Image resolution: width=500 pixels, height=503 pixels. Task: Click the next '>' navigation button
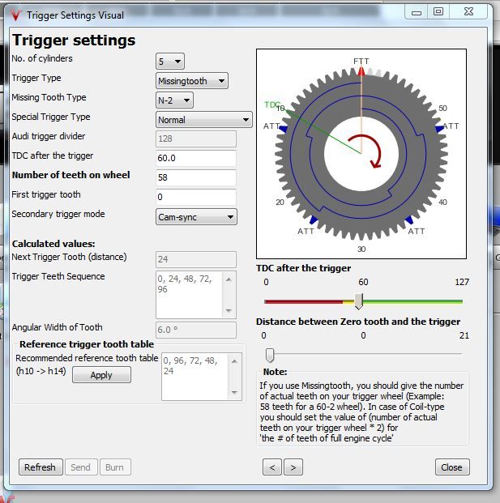coord(293,467)
